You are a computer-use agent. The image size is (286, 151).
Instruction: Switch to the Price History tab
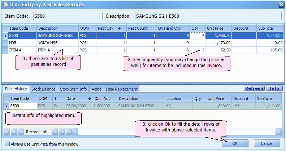pyautogui.click(x=16, y=89)
